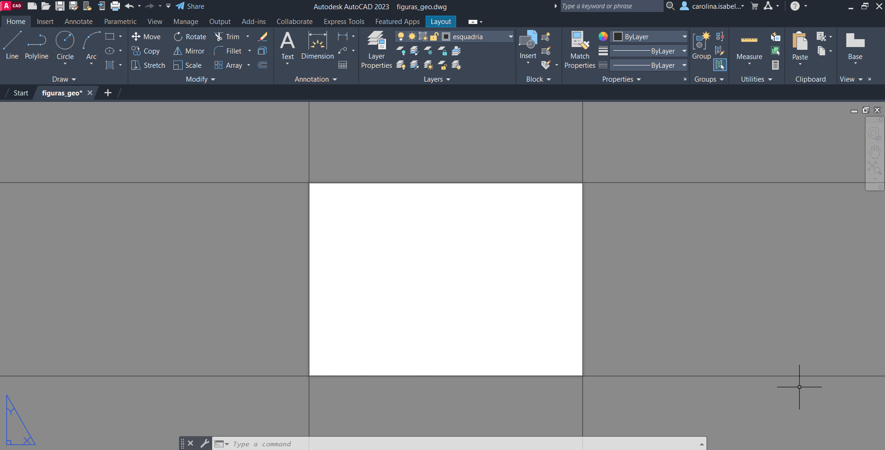
Task: Expand the Modify panel
Action: (x=201, y=79)
